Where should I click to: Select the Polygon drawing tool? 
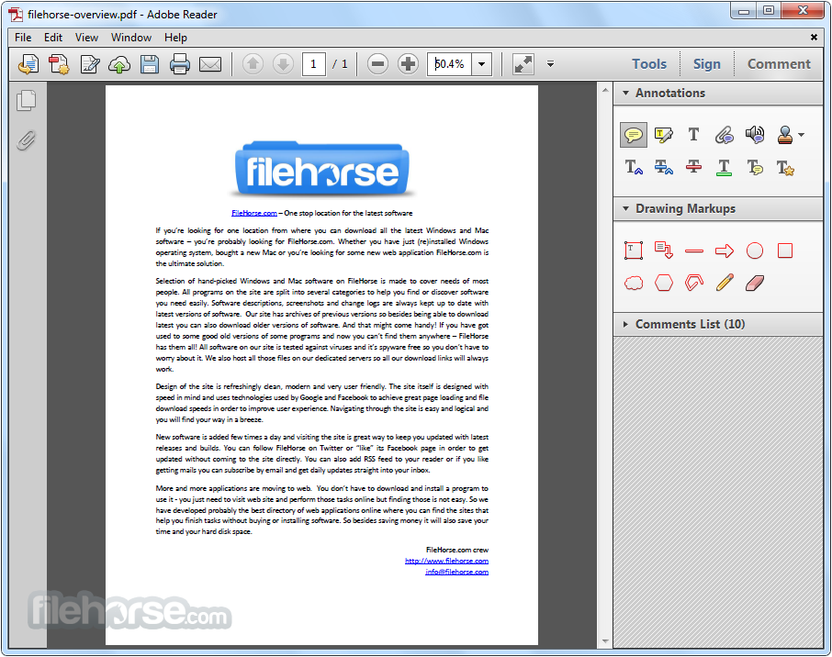pyautogui.click(x=663, y=284)
